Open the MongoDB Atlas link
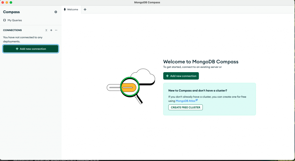Screen dimensions: 295x161 pos(186,101)
